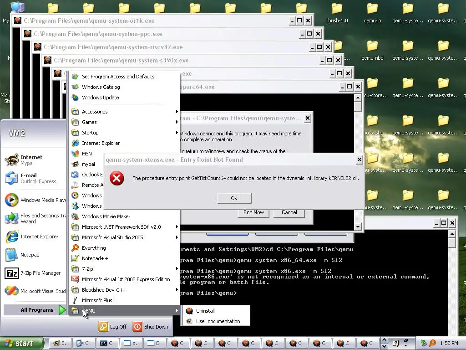Screen dimensions: 466x350
Task: Click the green All Programs arrow
Action: coord(62,310)
